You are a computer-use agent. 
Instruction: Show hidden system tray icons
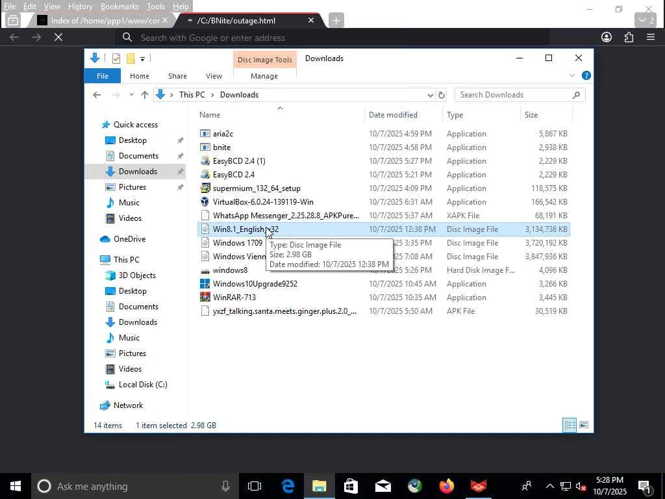pos(549,486)
